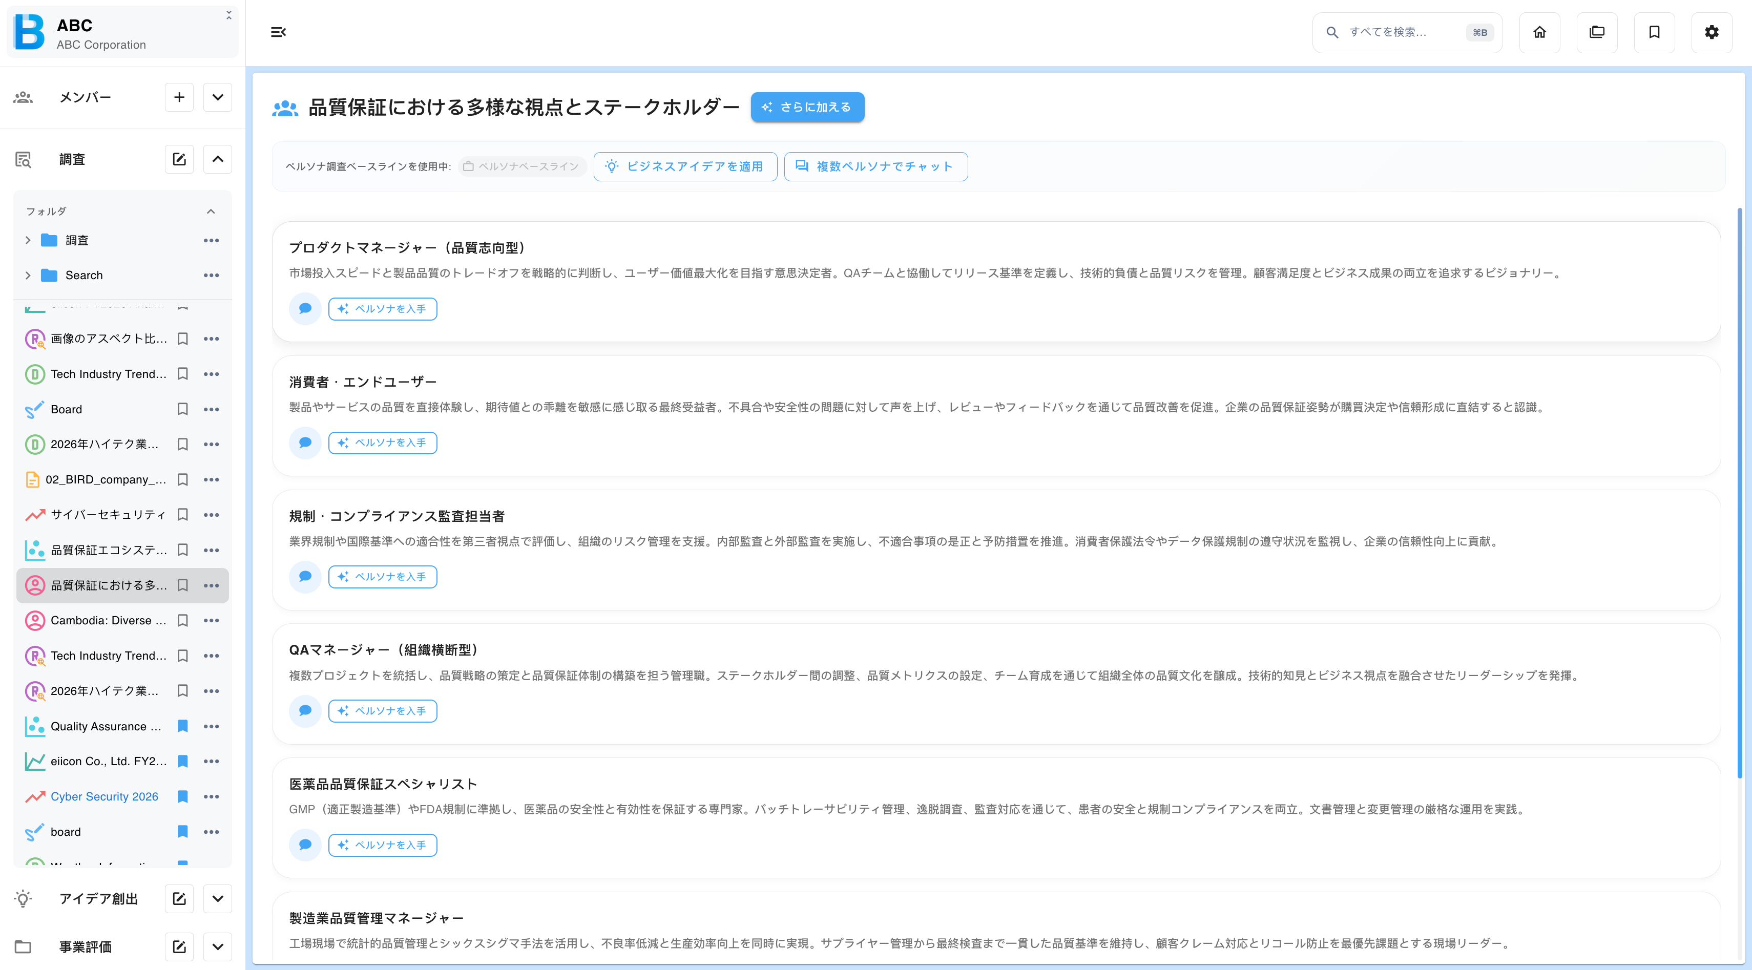Create a new 調査 with the edit icon
The image size is (1752, 970).
[179, 159]
